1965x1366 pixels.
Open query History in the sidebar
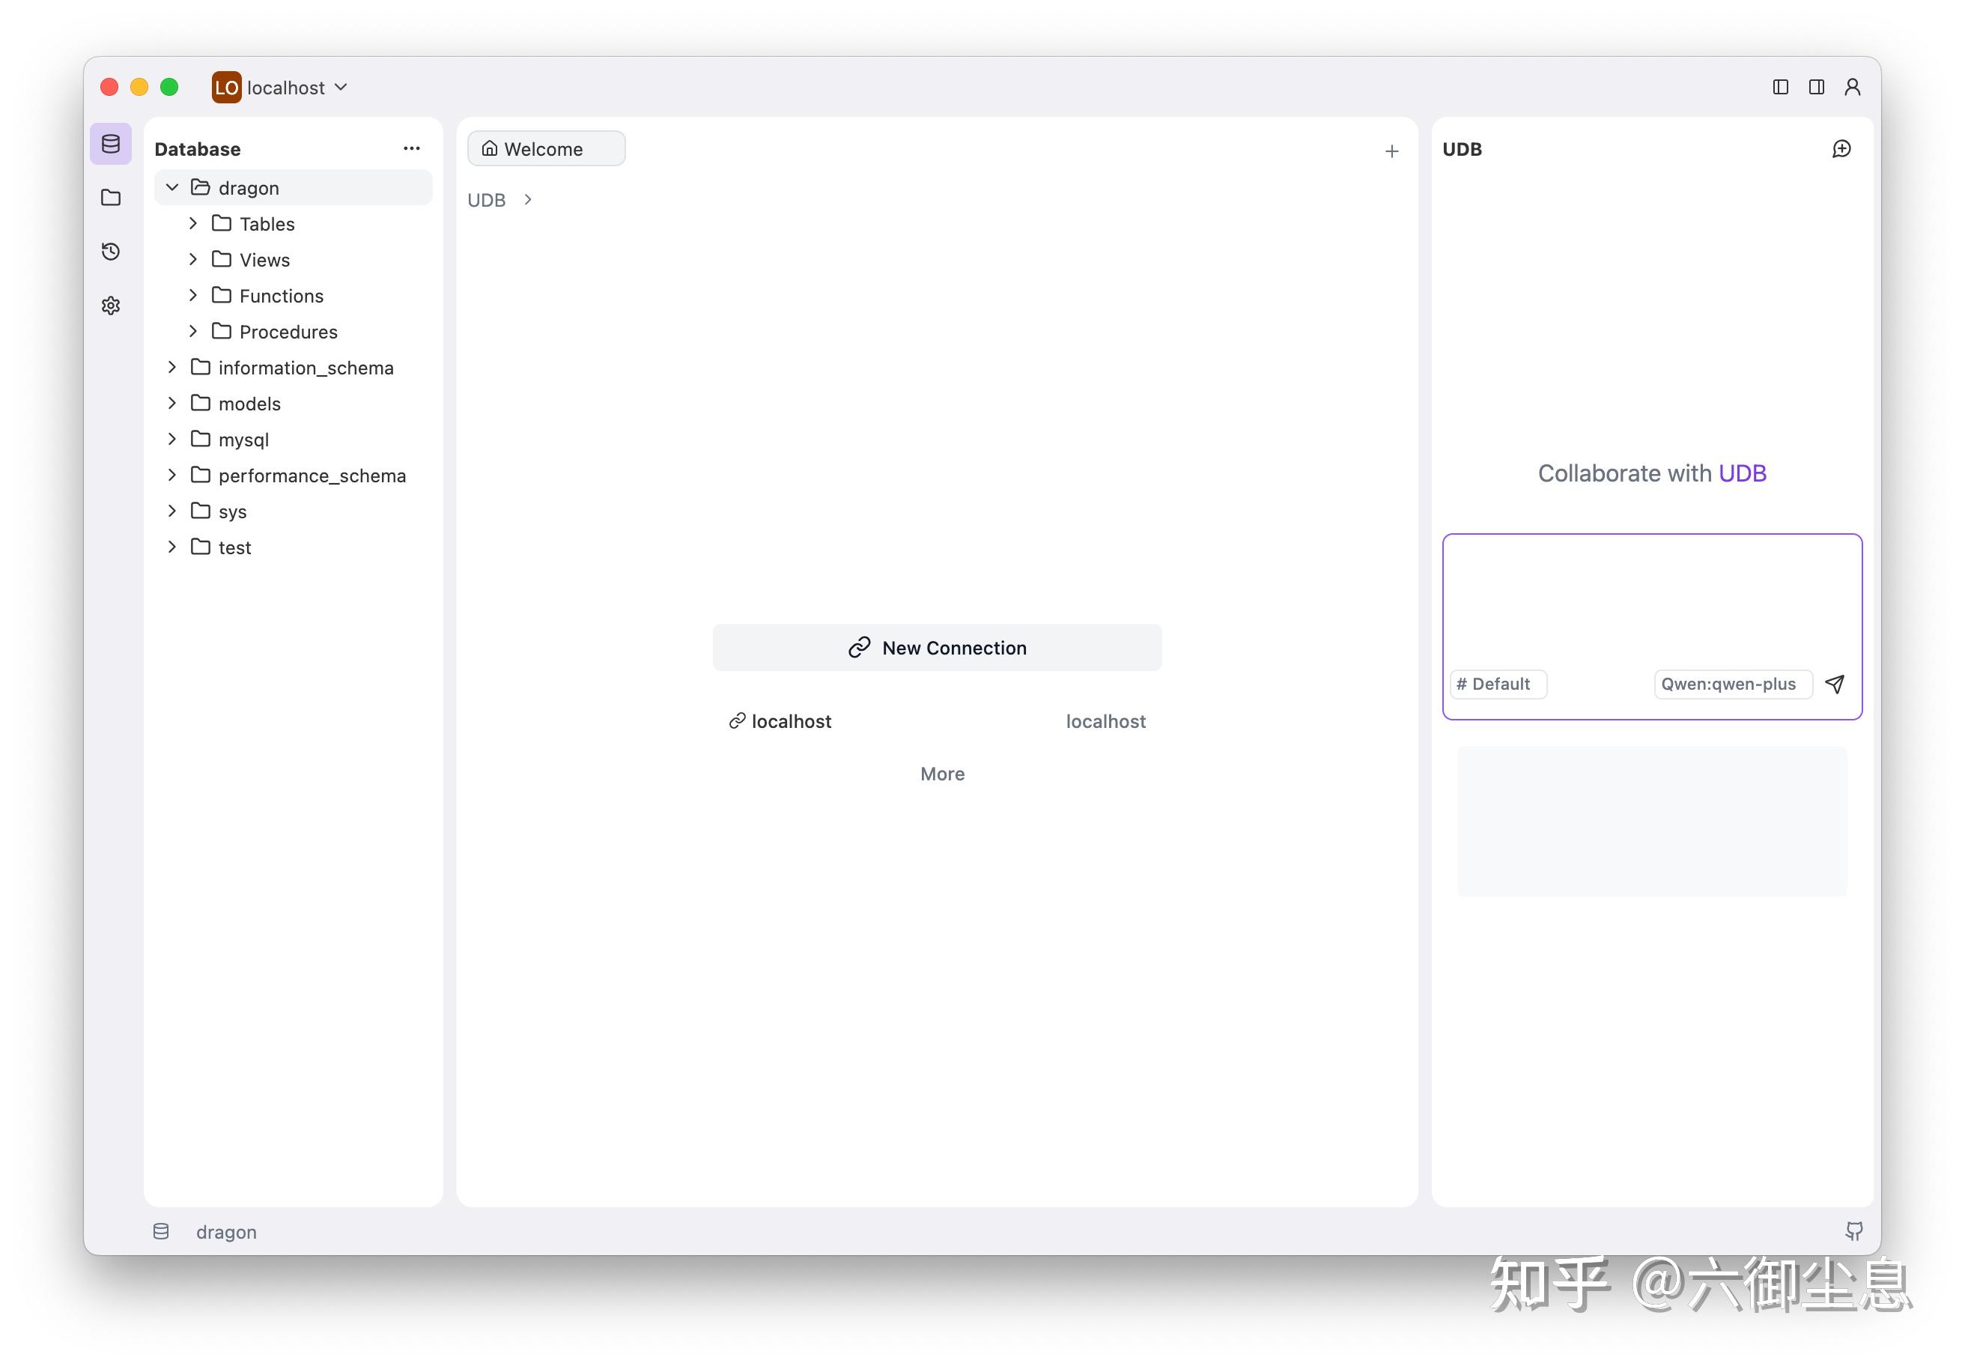coord(110,251)
